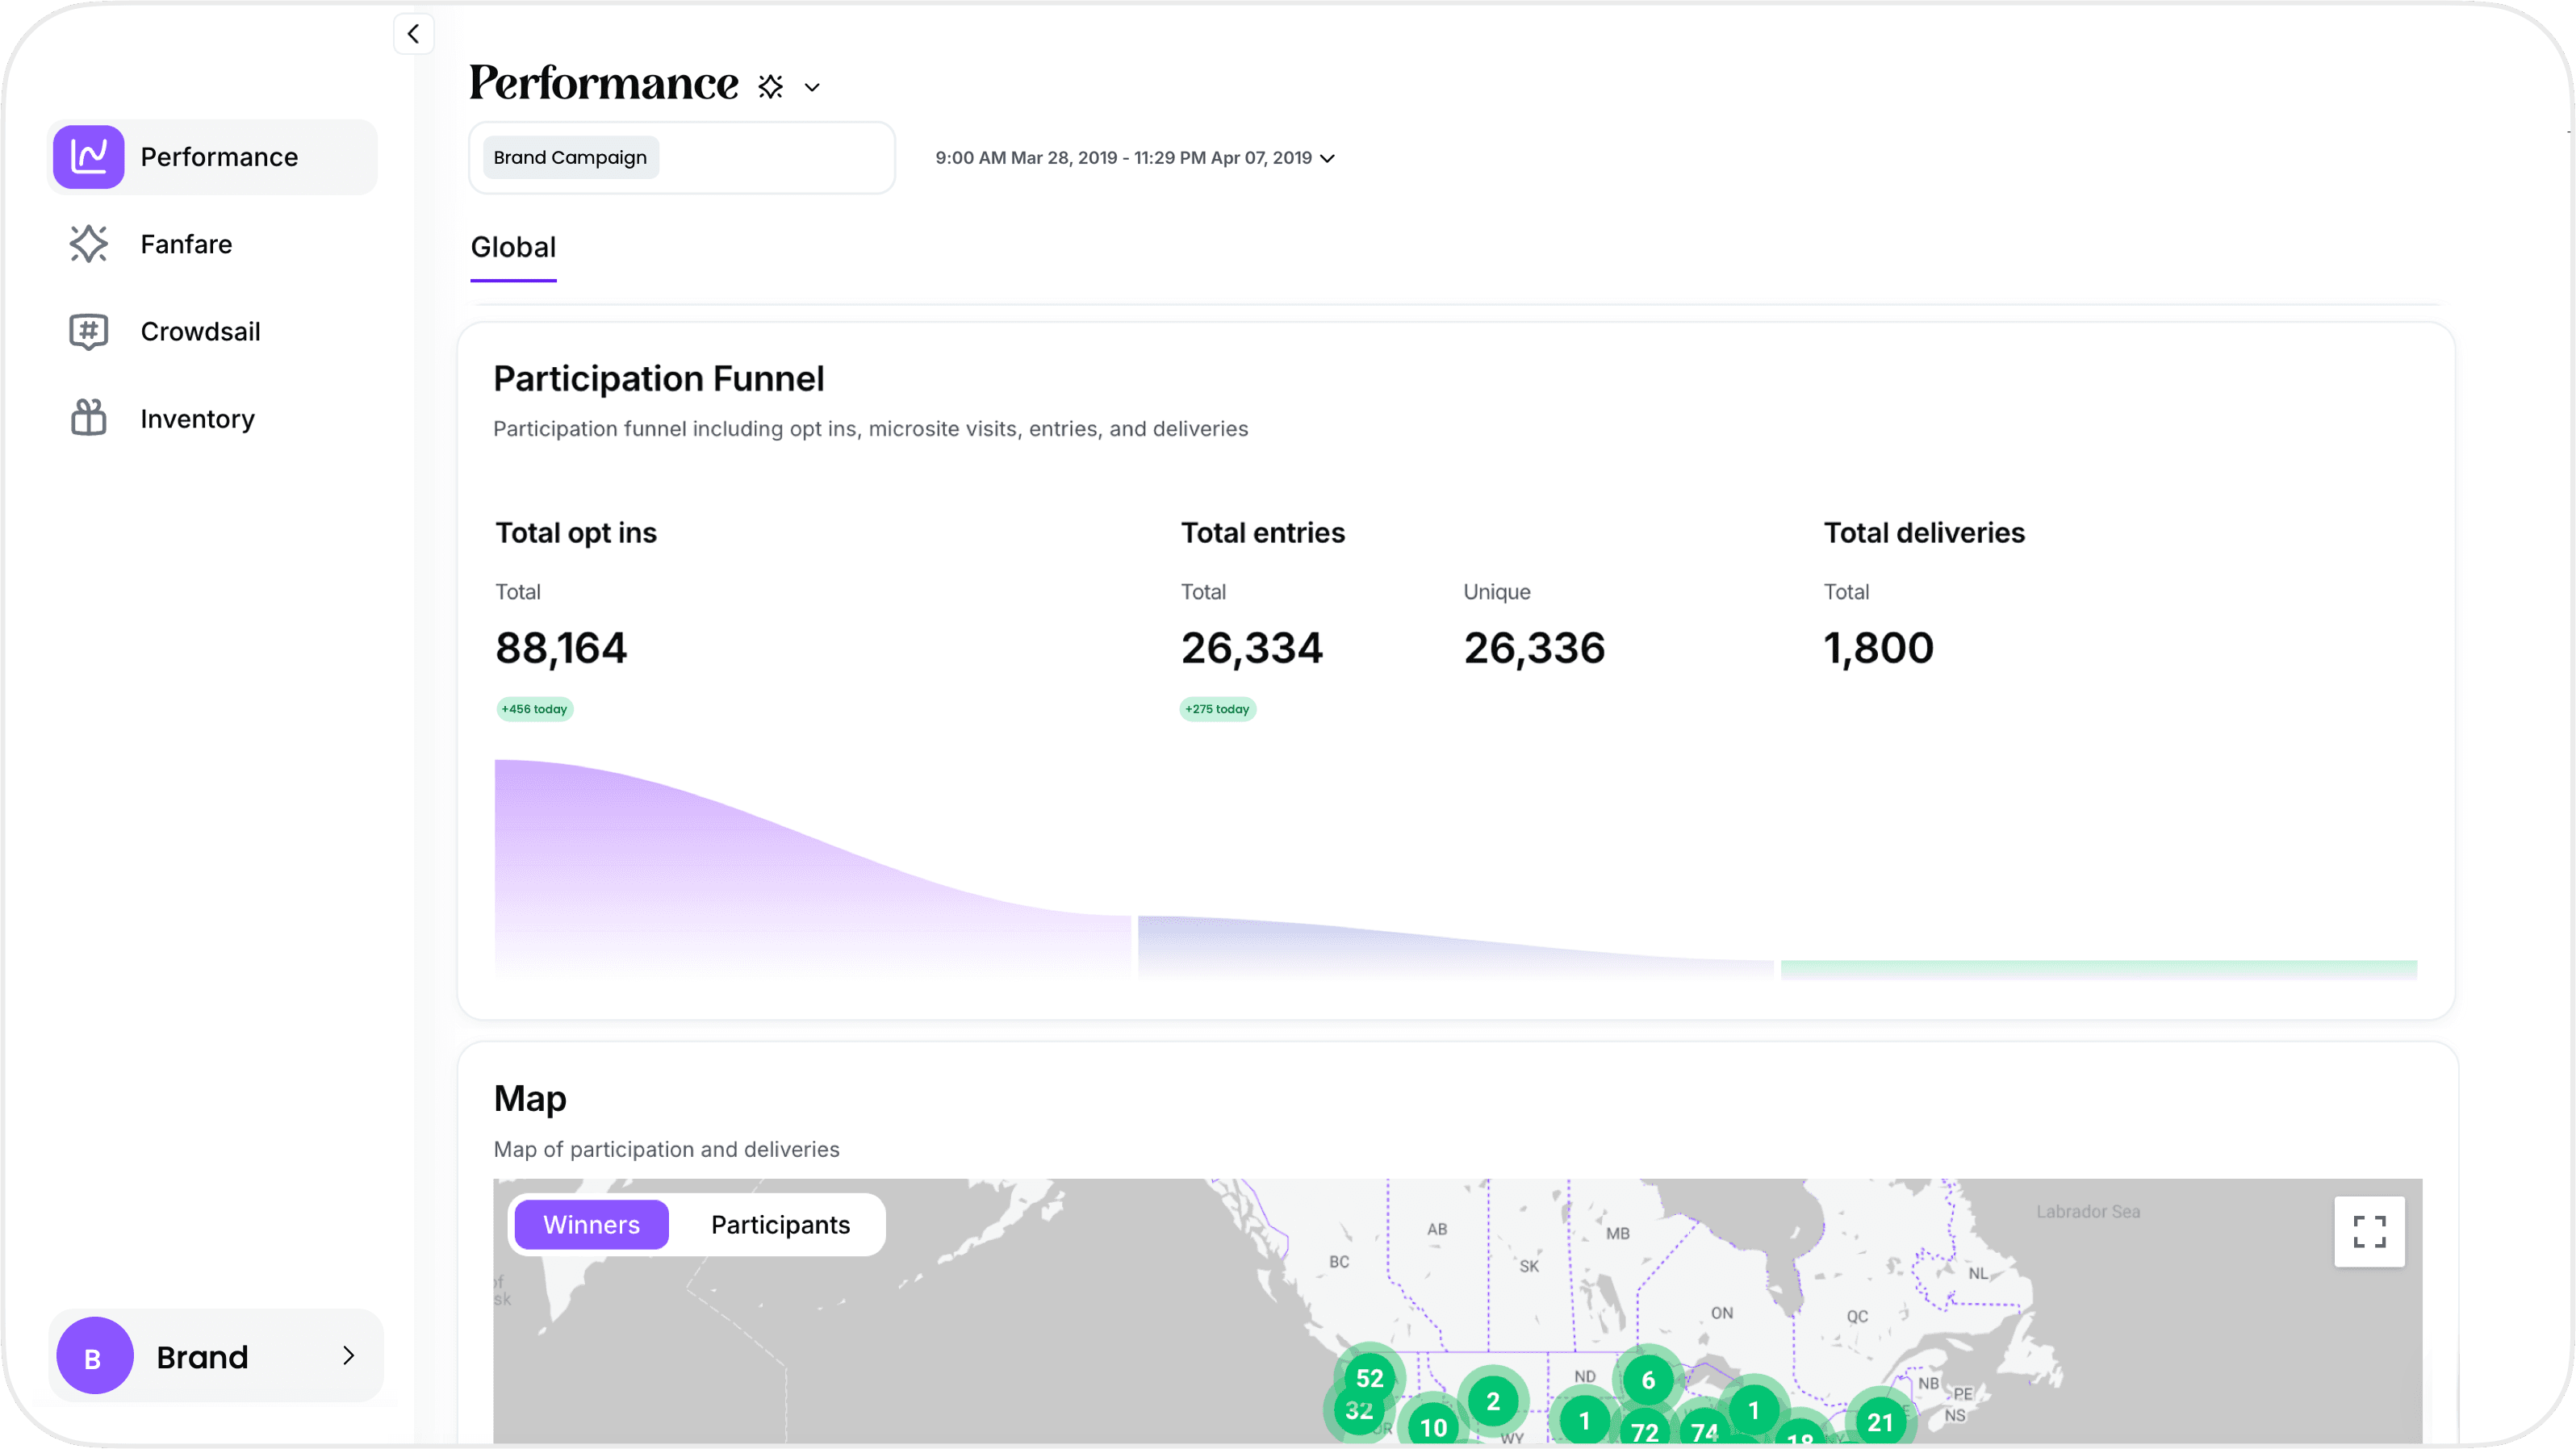2576x1449 pixels.
Task: Click the +456 today badge
Action: pyautogui.click(x=534, y=709)
